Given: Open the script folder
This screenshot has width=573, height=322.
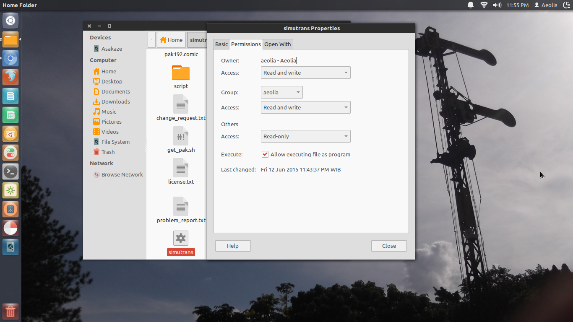Looking at the screenshot, I should (x=181, y=74).
